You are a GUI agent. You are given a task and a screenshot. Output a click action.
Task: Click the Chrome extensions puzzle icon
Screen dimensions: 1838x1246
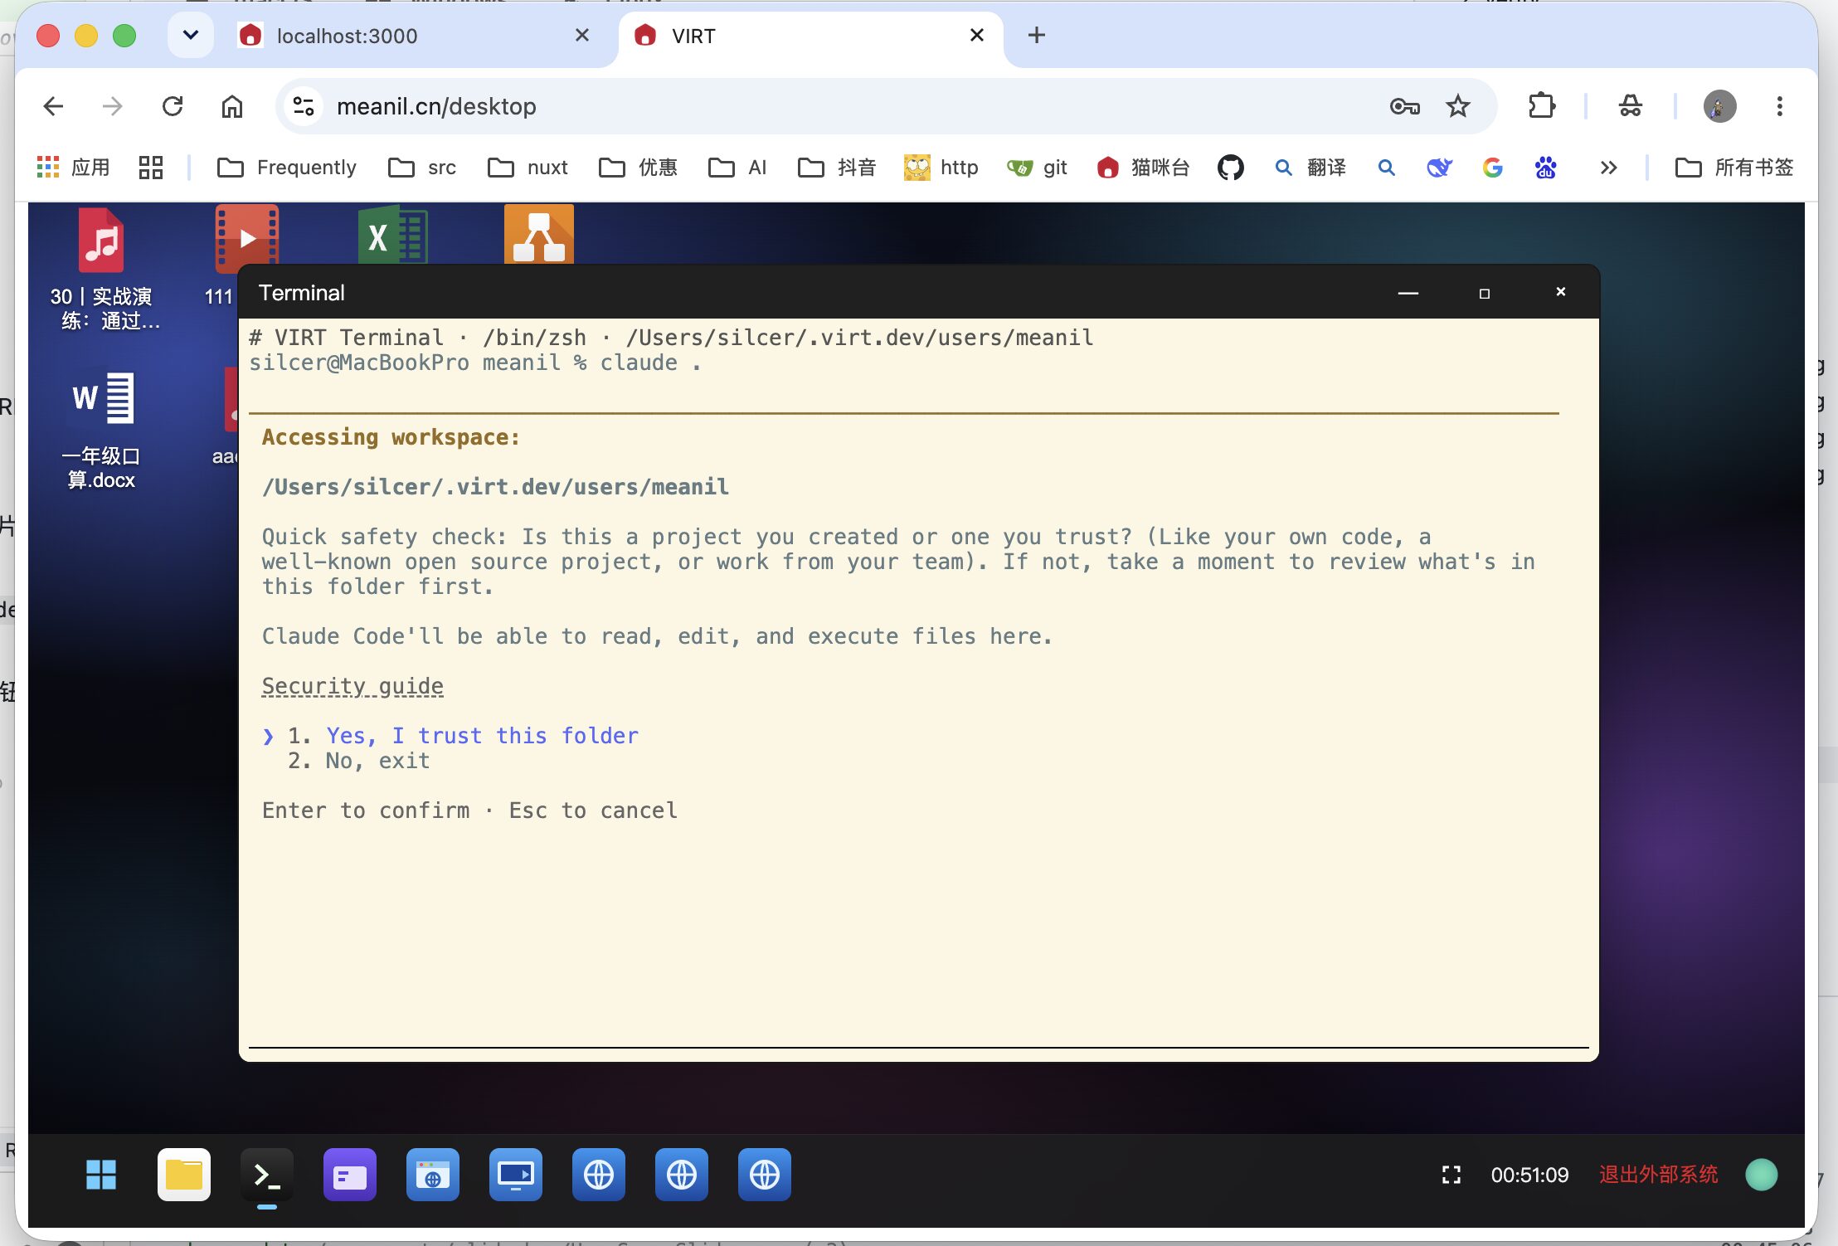[1542, 106]
